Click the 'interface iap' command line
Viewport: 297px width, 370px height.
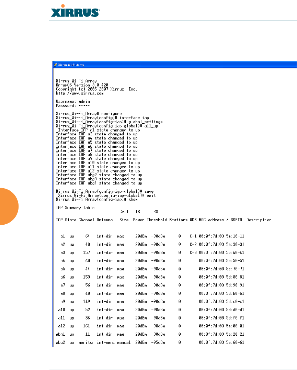coord(102,118)
